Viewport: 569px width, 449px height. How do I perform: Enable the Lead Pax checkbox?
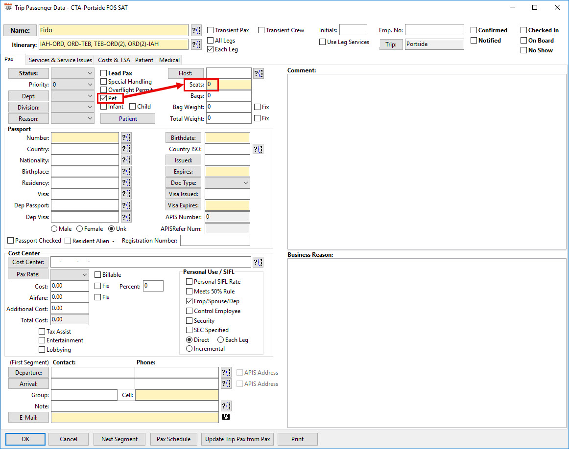[x=104, y=73]
